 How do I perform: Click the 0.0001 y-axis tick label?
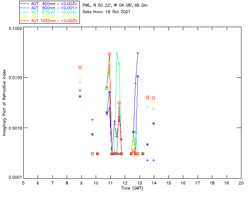[x=15, y=178]
